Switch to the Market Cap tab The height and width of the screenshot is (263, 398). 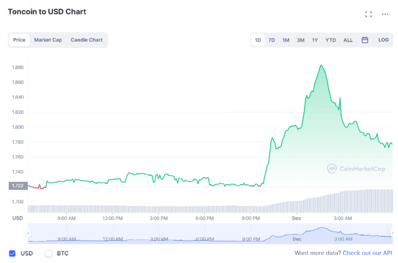(x=48, y=40)
